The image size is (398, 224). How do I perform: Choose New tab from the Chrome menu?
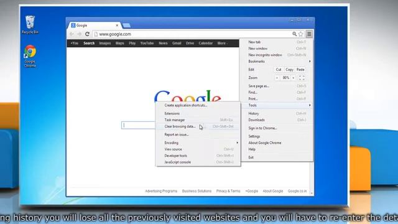pyautogui.click(x=277, y=42)
